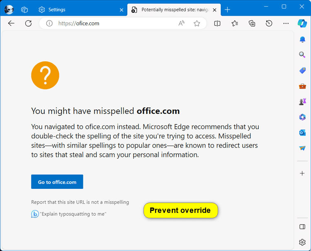Open Collections
The width and height of the screenshot is (311, 251).
pyautogui.click(x=252, y=23)
